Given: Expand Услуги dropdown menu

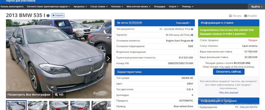Looking at the screenshot, I should coord(174,7).
